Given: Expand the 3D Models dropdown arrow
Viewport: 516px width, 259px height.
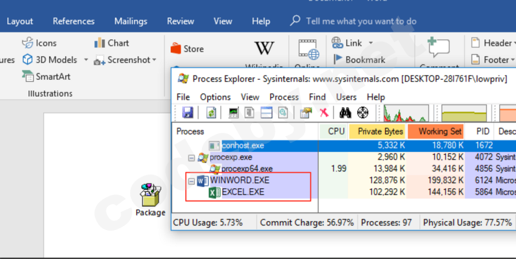Looking at the screenshot, I should click(x=86, y=60).
